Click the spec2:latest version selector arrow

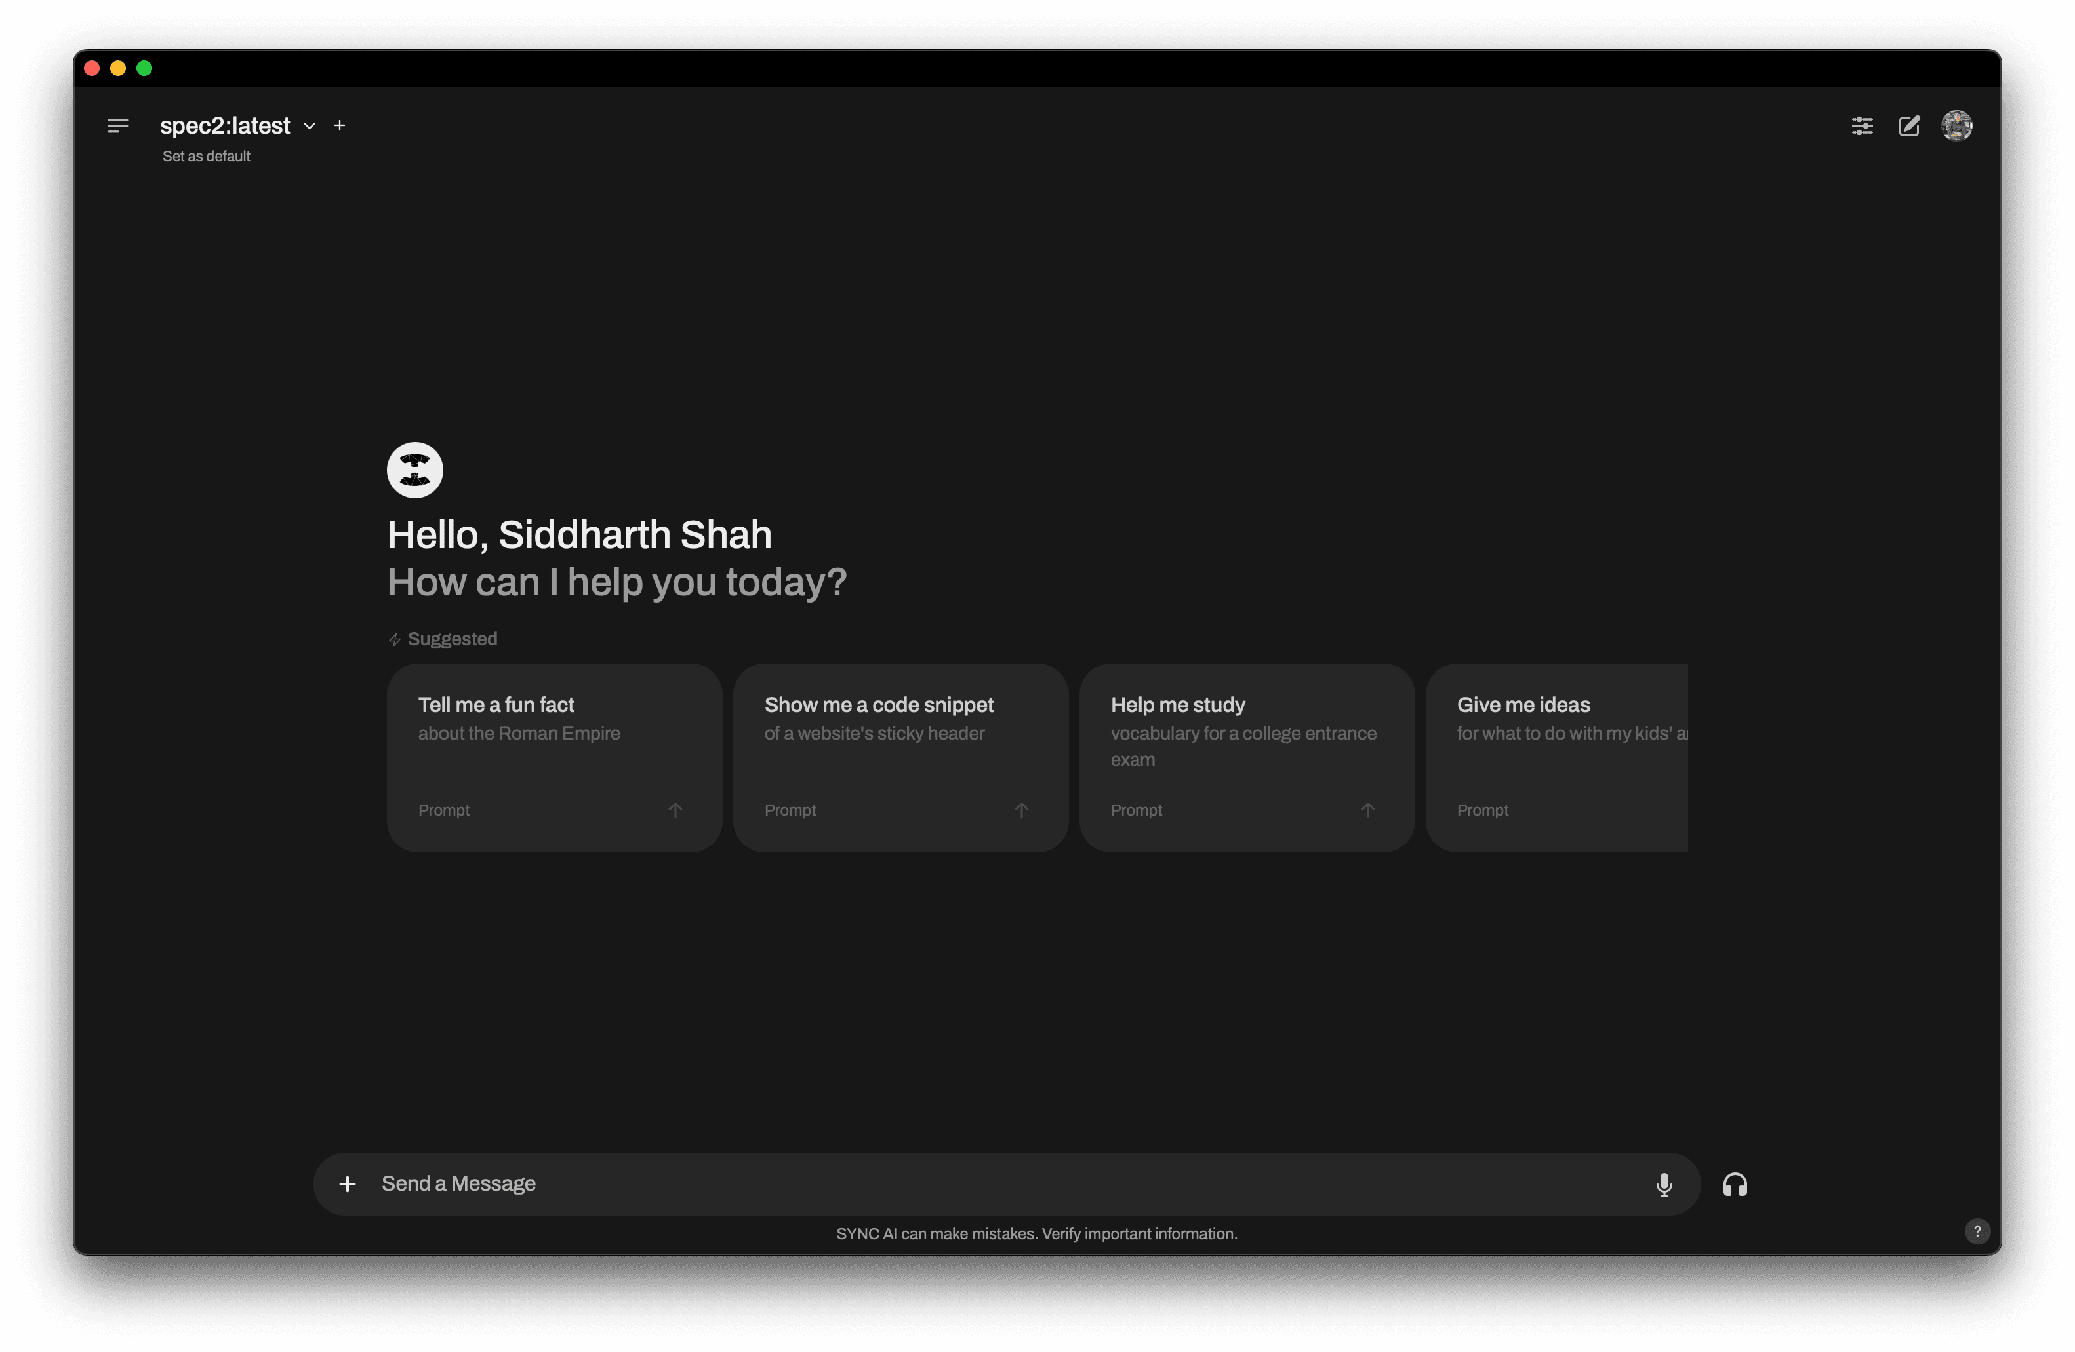tap(310, 125)
